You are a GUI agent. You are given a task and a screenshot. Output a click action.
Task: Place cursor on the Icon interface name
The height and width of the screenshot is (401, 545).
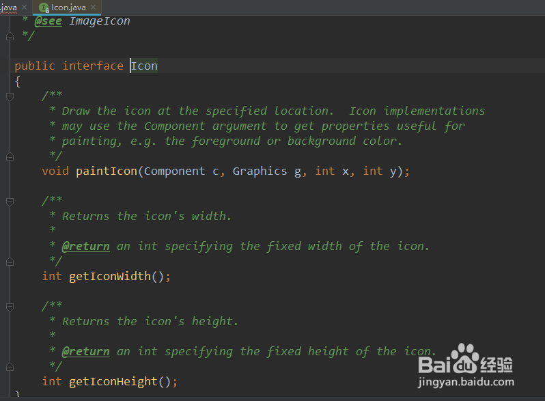pos(144,66)
